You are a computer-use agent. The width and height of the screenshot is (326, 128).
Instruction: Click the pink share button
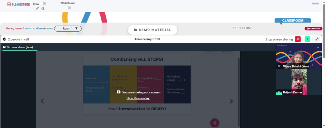pyautogui.click(x=215, y=123)
